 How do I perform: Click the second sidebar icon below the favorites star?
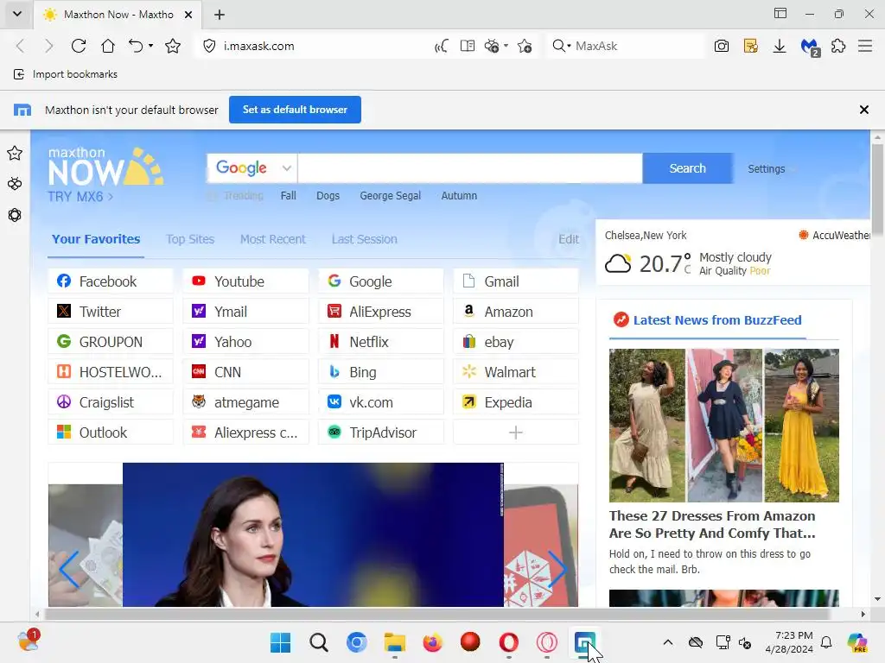point(15,184)
